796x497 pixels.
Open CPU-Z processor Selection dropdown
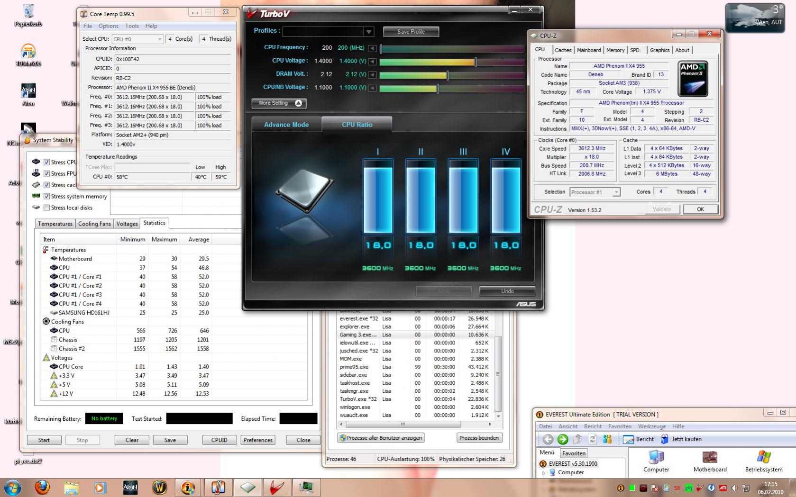pos(595,192)
